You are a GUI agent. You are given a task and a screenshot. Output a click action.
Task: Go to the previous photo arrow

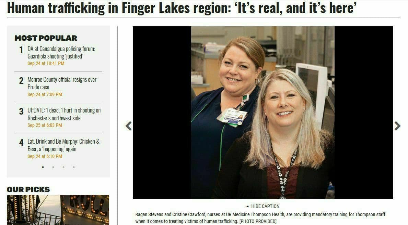(x=129, y=126)
